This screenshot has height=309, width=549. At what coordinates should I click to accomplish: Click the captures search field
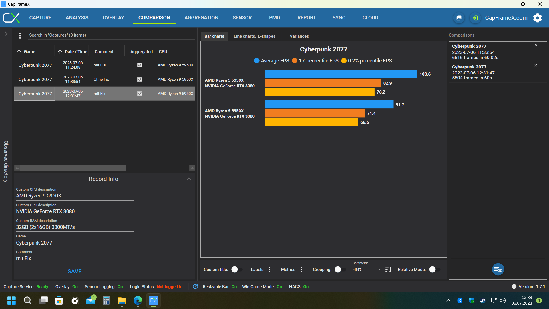112,35
